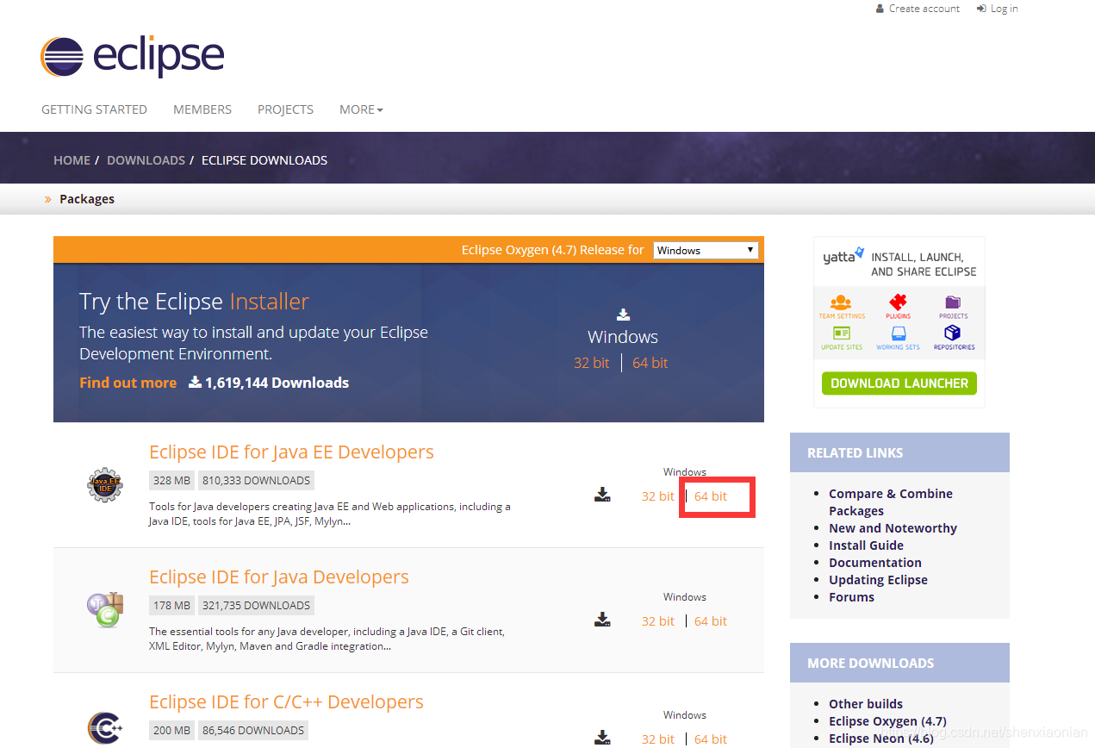Click the 32 bit link for Java Developers
Viewport: 1095px width, 748px height.
(658, 621)
